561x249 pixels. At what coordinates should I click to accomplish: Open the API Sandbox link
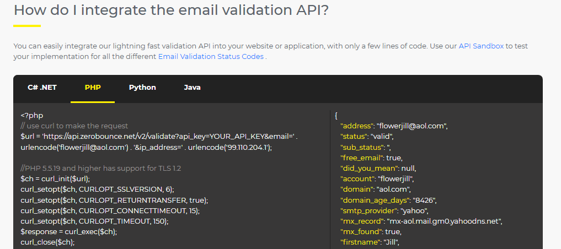pos(481,46)
